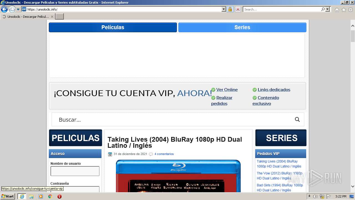Click the browser Forward arrow button
Viewport: 355px width, 200px height.
pyautogui.click(x=12, y=9)
